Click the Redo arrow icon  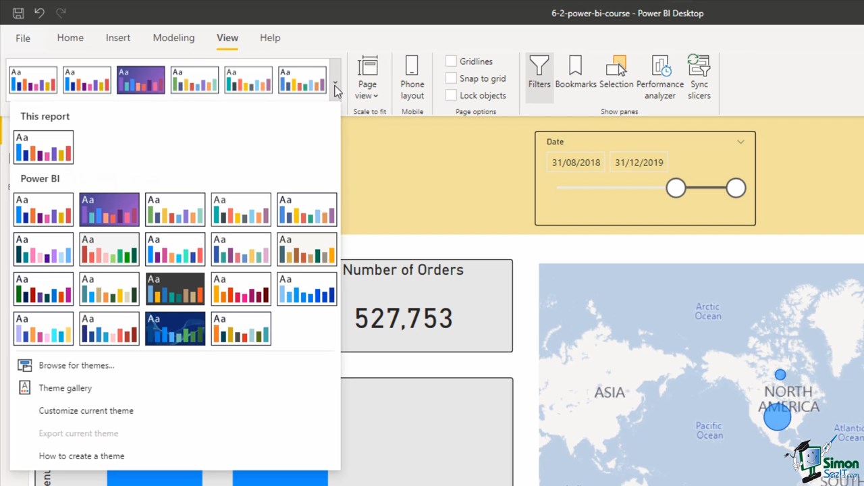point(61,13)
